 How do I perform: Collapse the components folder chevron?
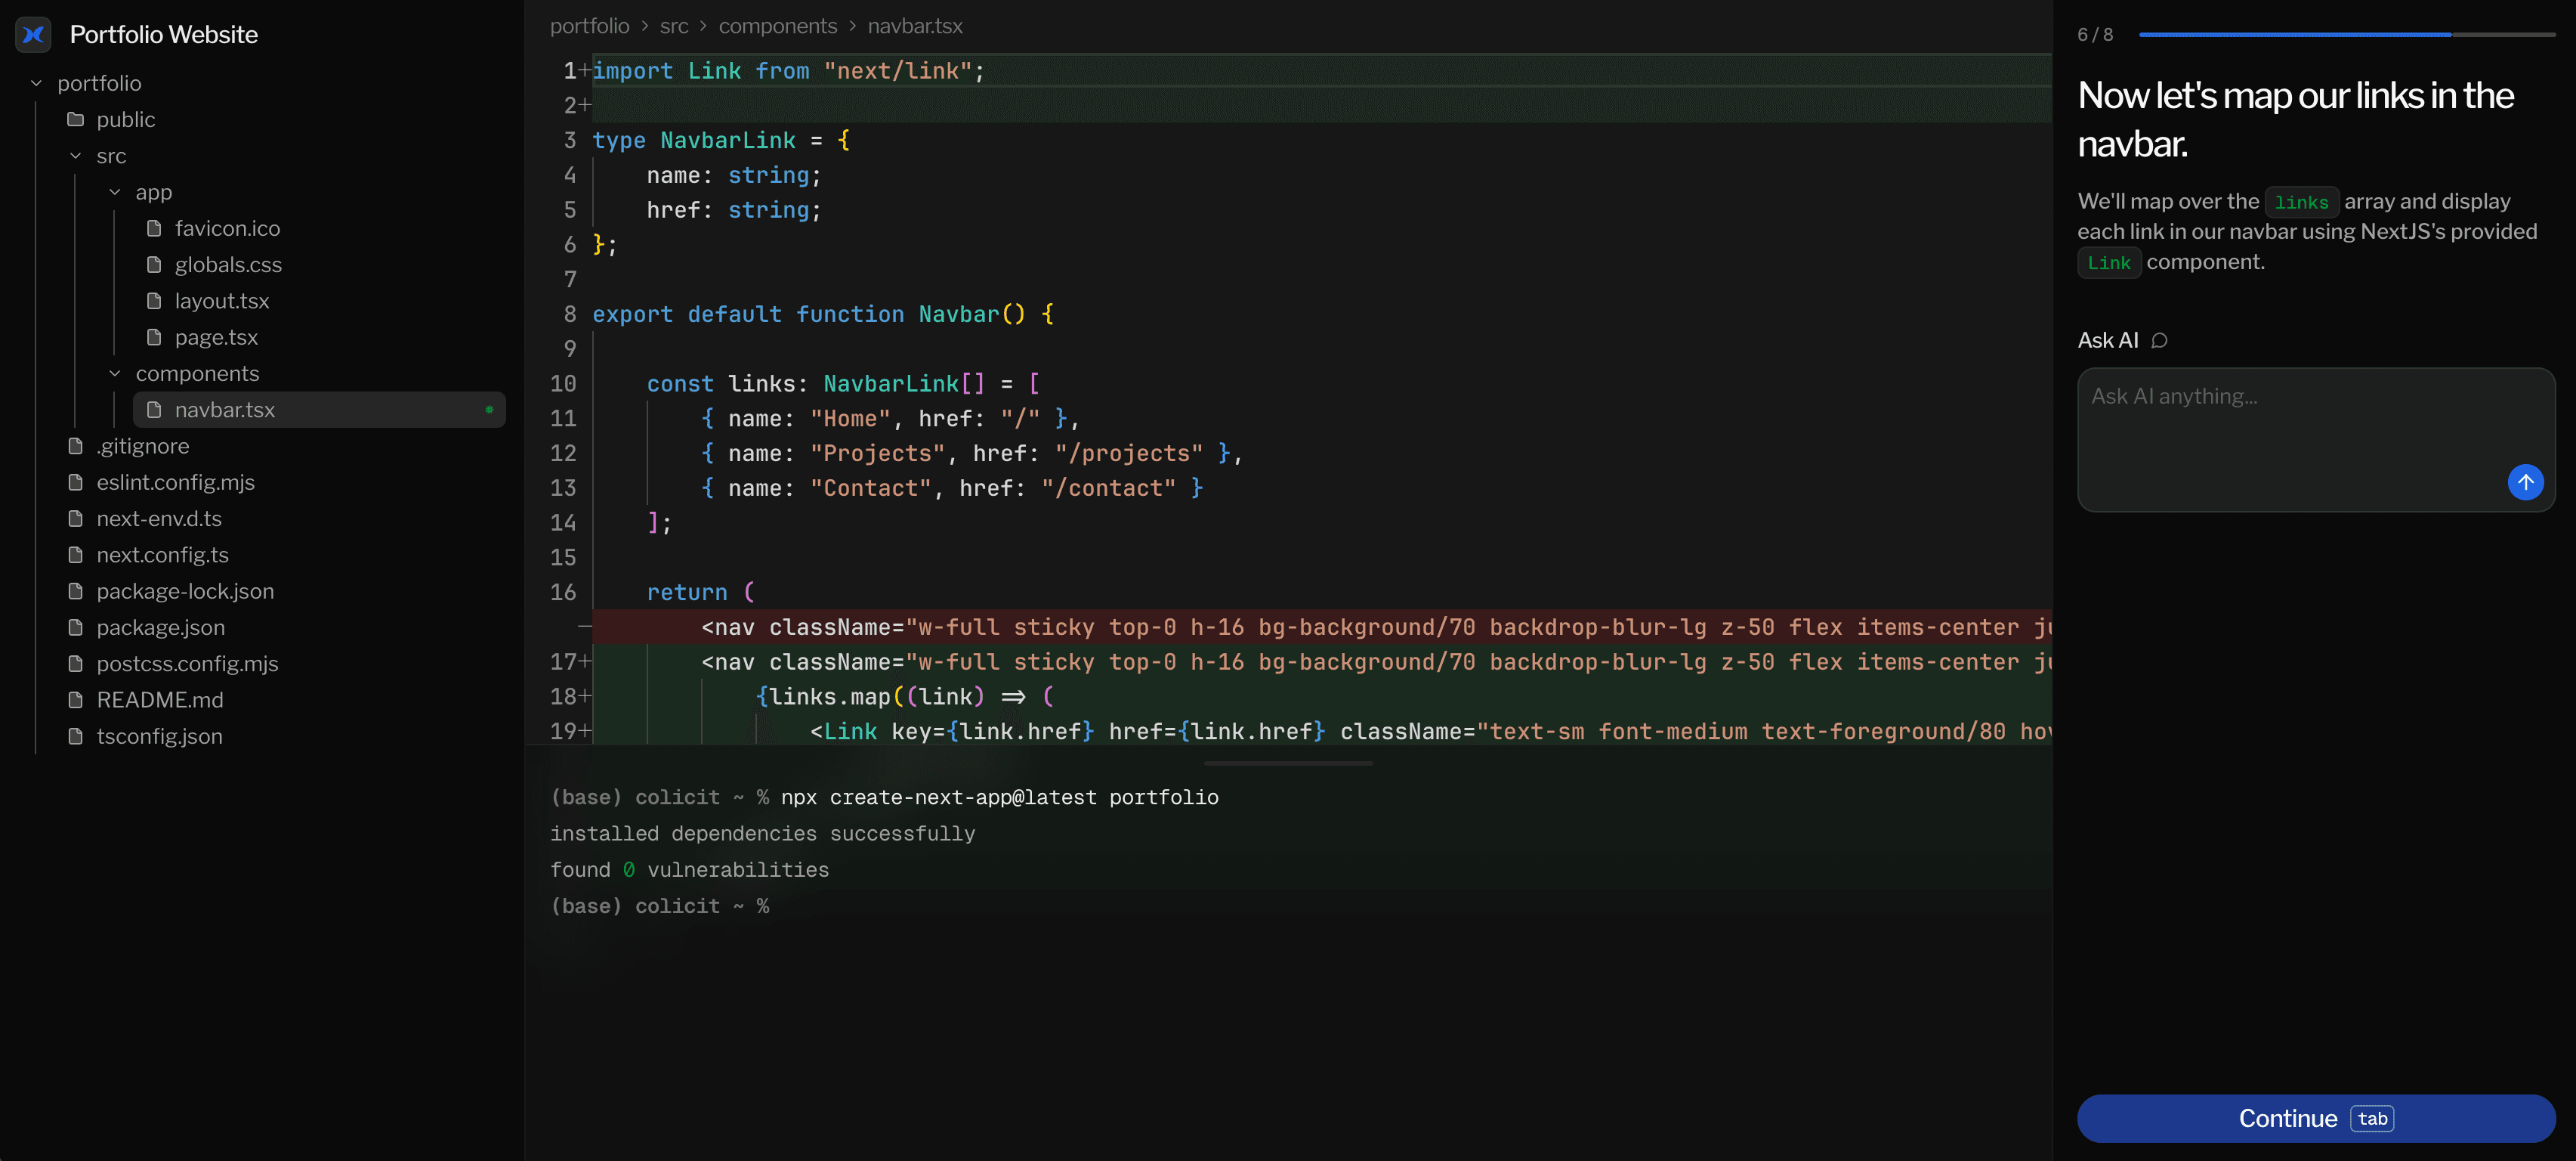tap(115, 373)
